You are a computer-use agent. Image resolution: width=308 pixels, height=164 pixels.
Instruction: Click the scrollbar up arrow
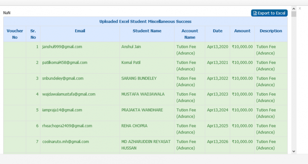294,9
